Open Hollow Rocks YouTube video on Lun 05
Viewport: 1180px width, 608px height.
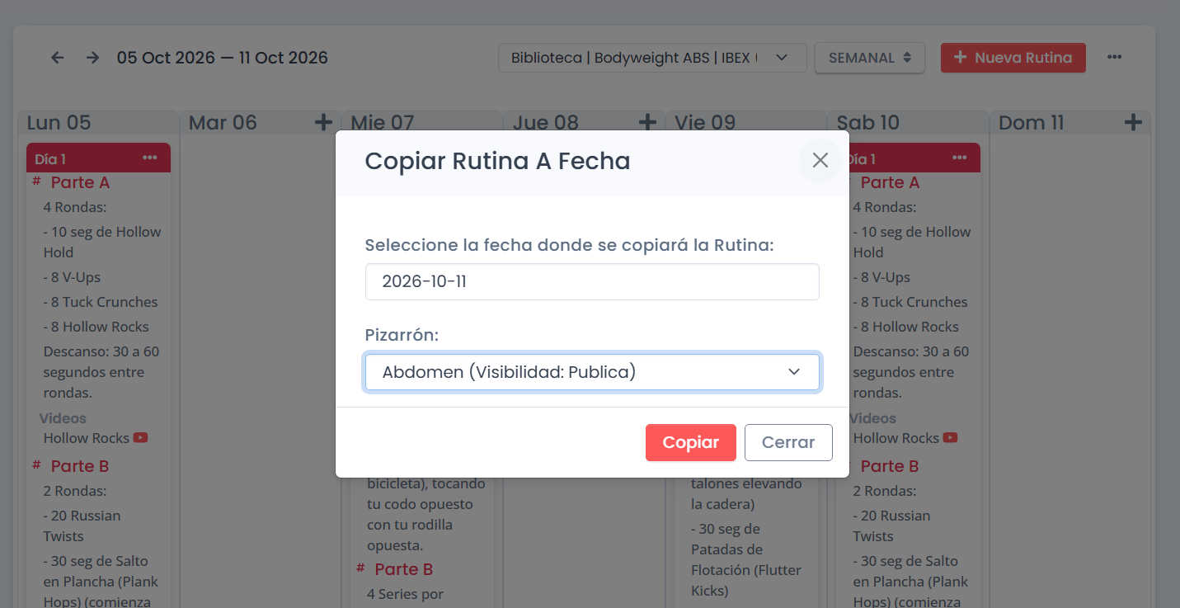pos(140,438)
